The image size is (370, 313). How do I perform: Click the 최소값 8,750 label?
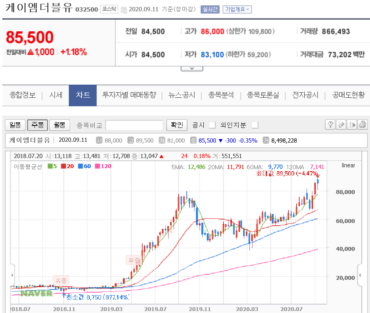tap(98, 297)
